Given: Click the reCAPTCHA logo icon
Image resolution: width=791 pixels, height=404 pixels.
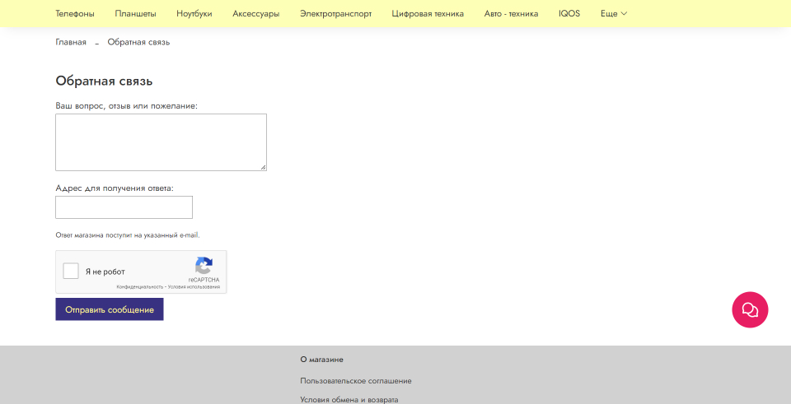Looking at the screenshot, I should 204,266.
